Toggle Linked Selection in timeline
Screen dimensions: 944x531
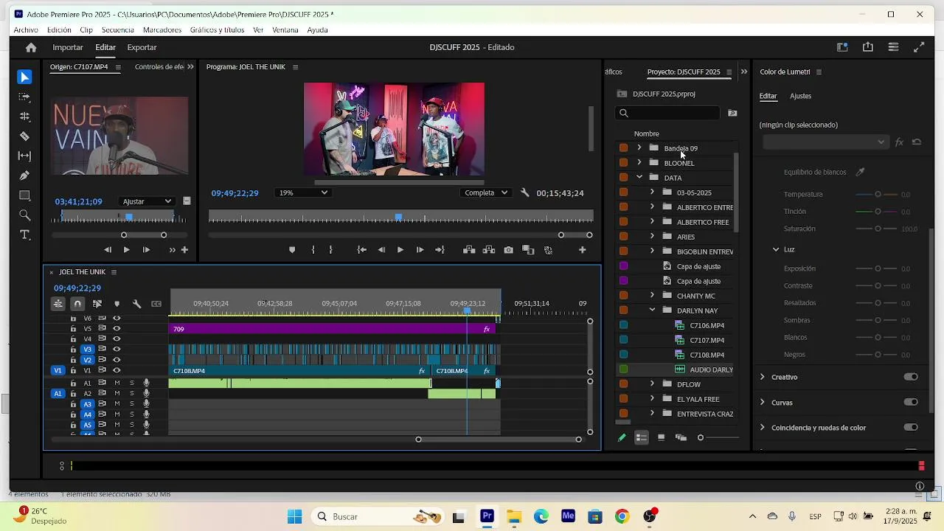click(97, 304)
